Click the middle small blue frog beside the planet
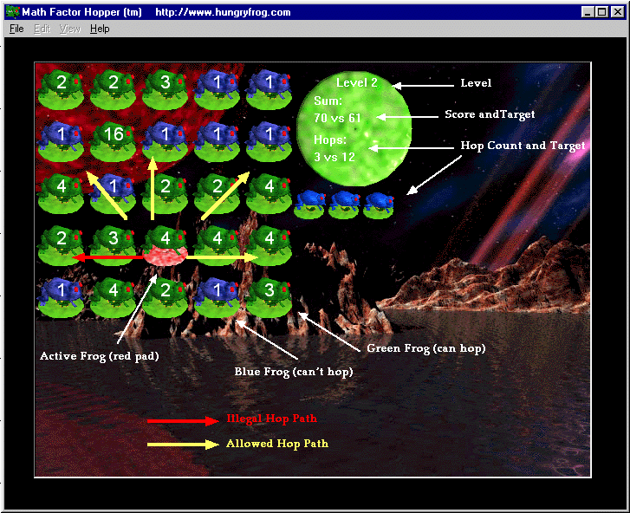This screenshot has height=513, width=630. (345, 203)
